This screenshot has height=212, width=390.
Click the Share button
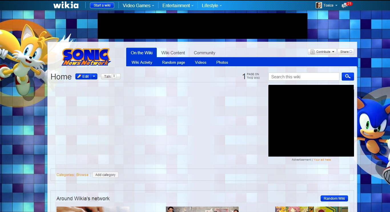click(x=345, y=52)
